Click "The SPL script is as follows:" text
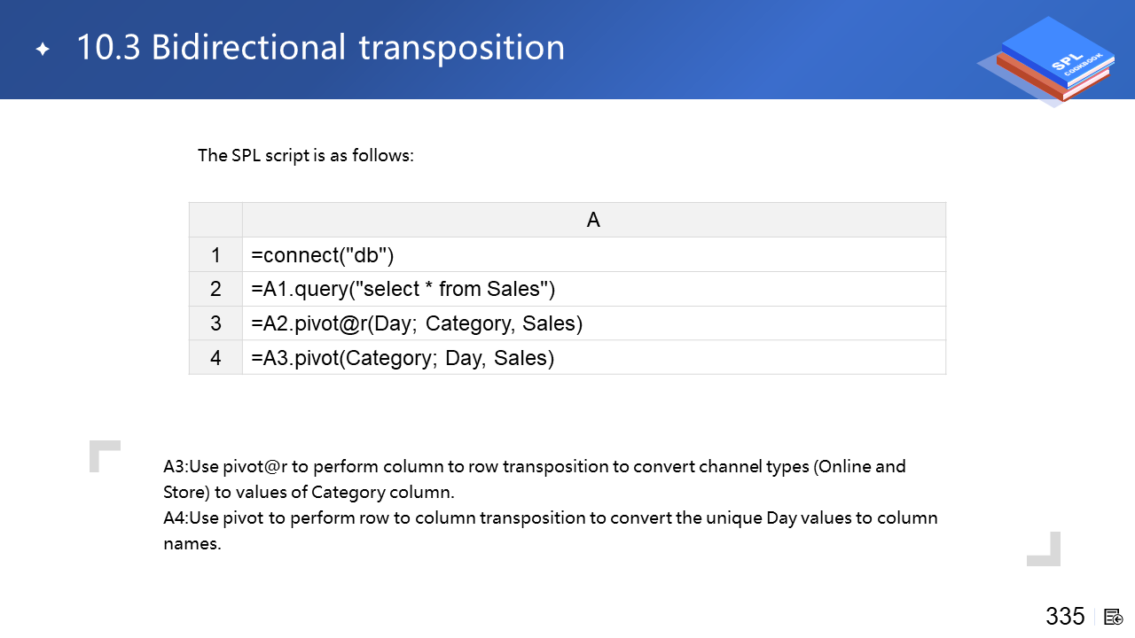The width and height of the screenshot is (1135, 638). point(306,156)
